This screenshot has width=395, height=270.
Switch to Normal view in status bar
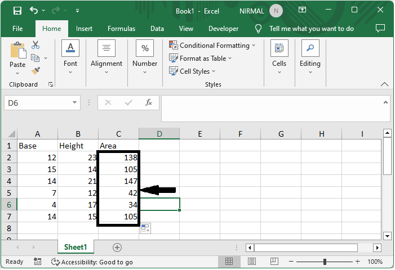click(229, 262)
